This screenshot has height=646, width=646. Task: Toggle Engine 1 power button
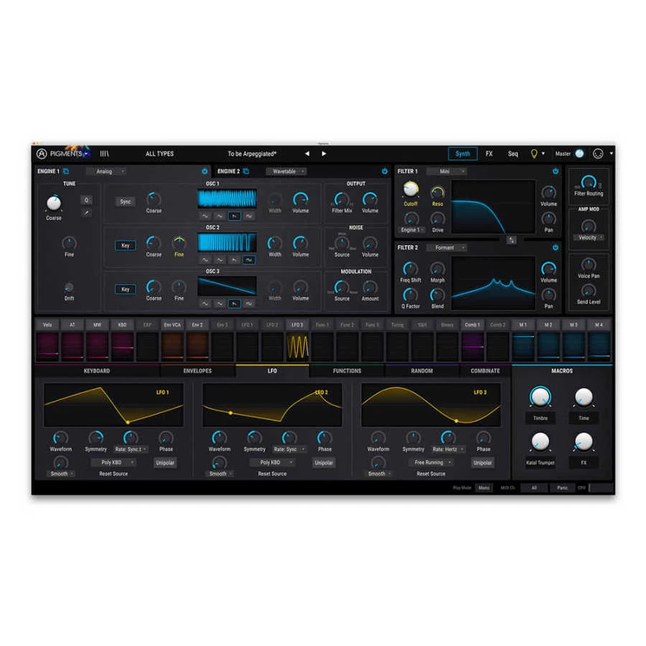205,172
